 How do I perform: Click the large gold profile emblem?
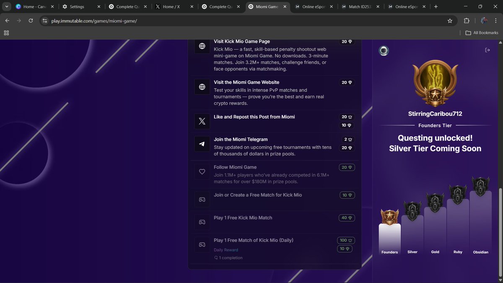click(x=435, y=84)
